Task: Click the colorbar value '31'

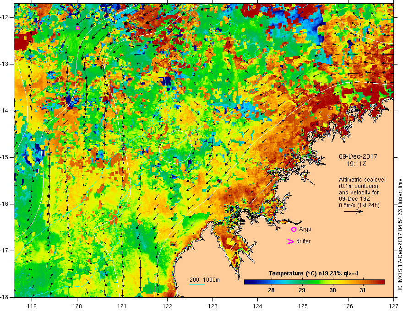Action: 363,290
